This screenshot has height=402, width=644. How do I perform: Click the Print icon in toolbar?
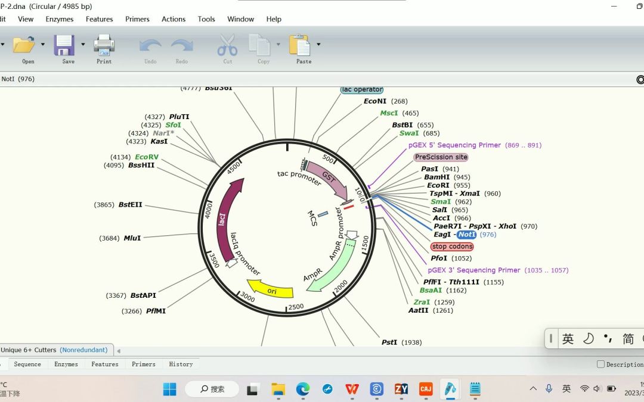coord(104,45)
